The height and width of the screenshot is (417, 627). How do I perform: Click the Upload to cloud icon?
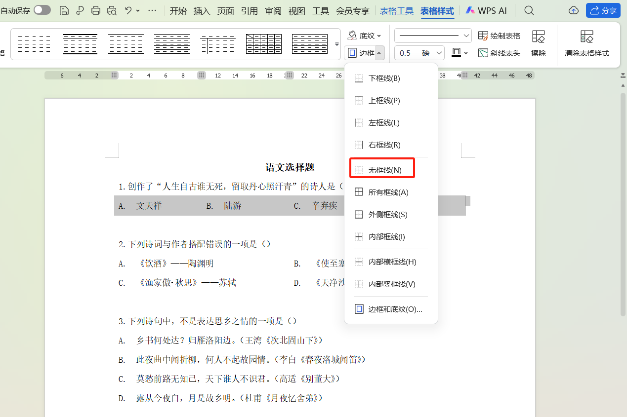click(x=573, y=10)
